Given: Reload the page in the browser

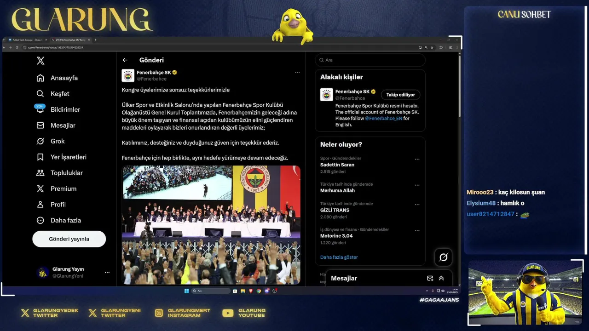Looking at the screenshot, I should click(17, 47).
